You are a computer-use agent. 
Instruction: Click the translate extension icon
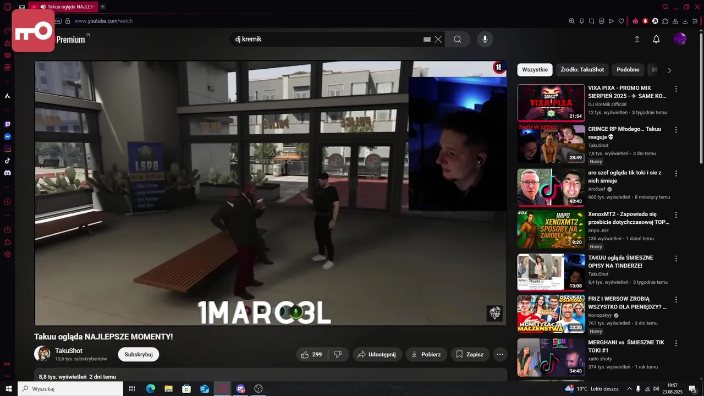655,21
